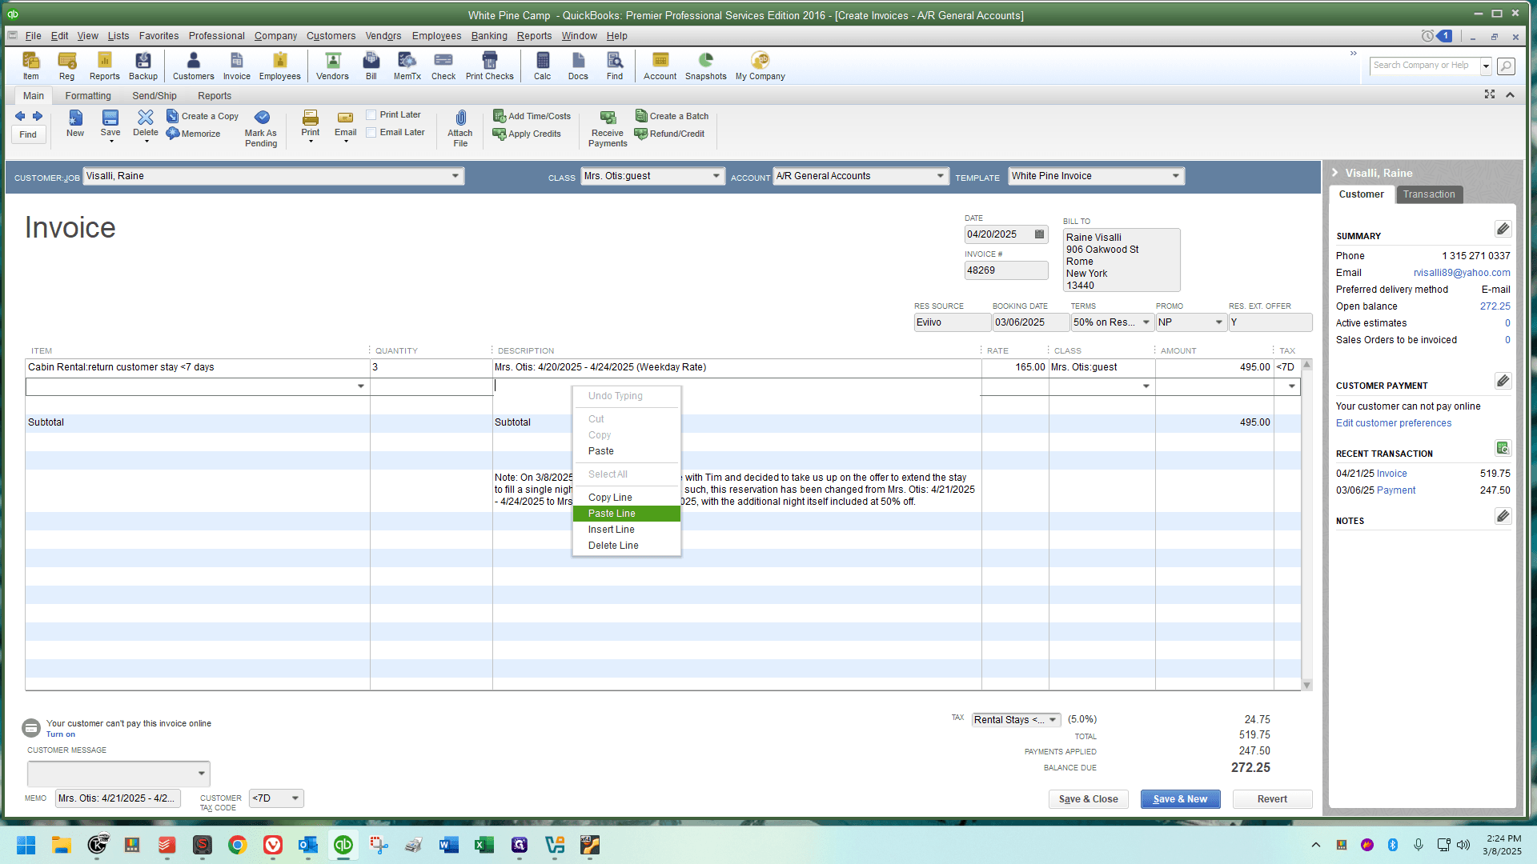Click the Memo input field

[118, 798]
